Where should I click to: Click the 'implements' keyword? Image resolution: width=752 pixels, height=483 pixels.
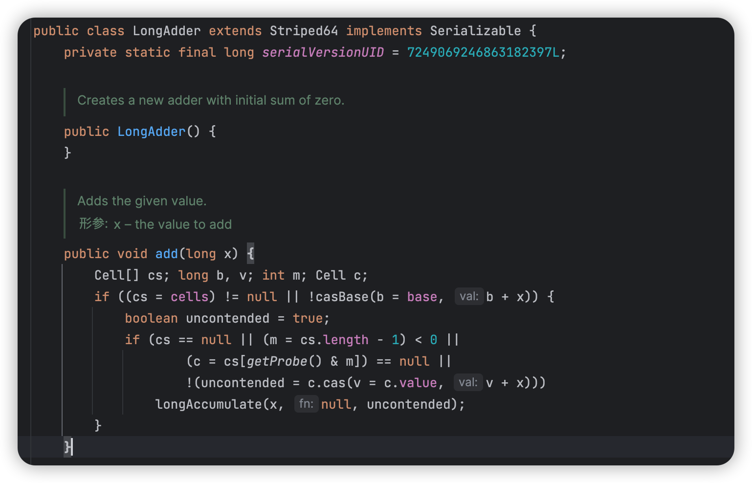click(x=384, y=31)
